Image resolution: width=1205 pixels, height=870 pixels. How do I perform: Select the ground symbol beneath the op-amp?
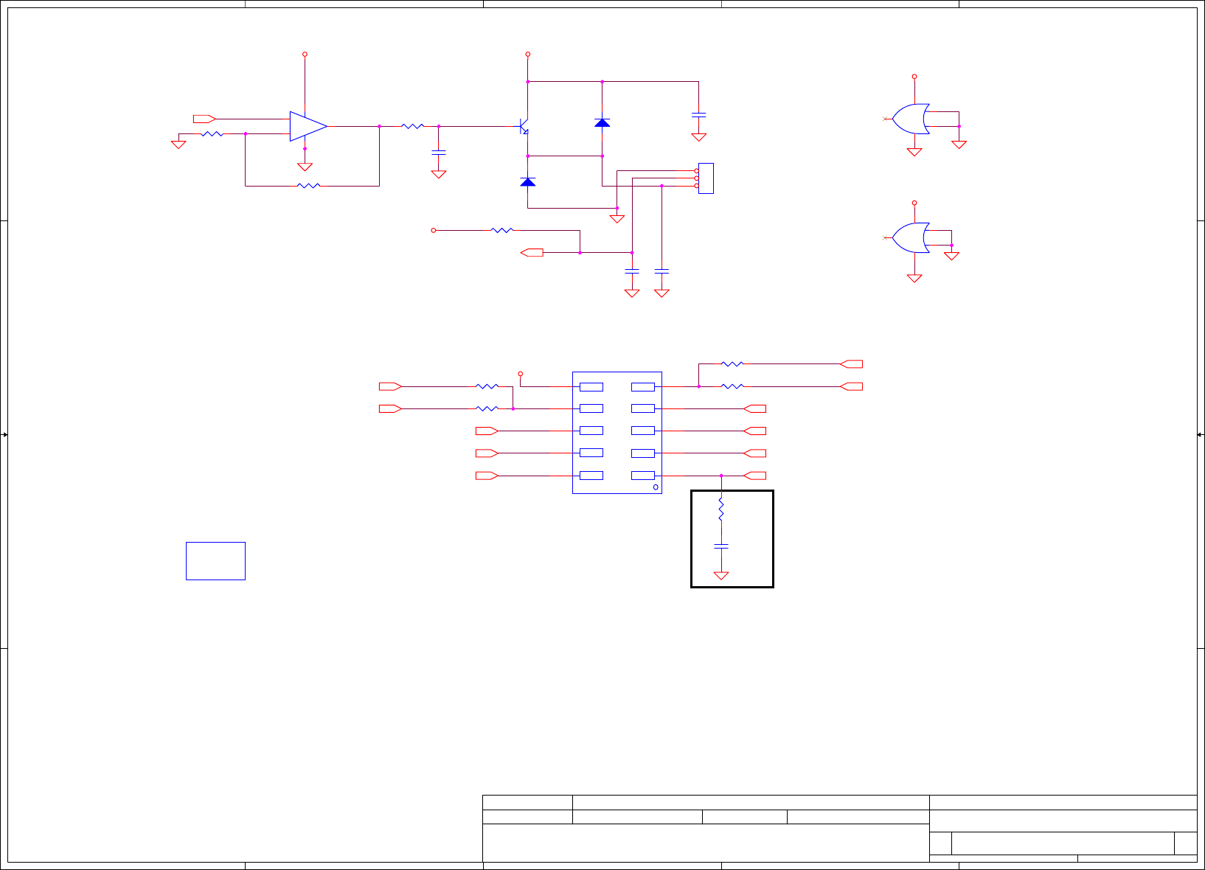coord(305,167)
